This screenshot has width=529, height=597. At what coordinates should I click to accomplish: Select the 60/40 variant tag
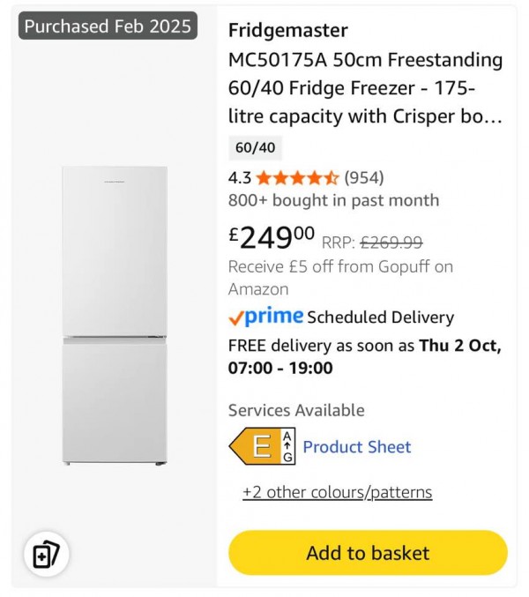coord(255,147)
